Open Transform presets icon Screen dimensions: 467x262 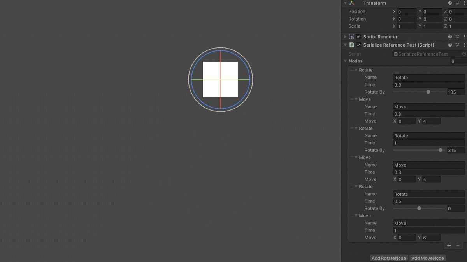click(457, 3)
